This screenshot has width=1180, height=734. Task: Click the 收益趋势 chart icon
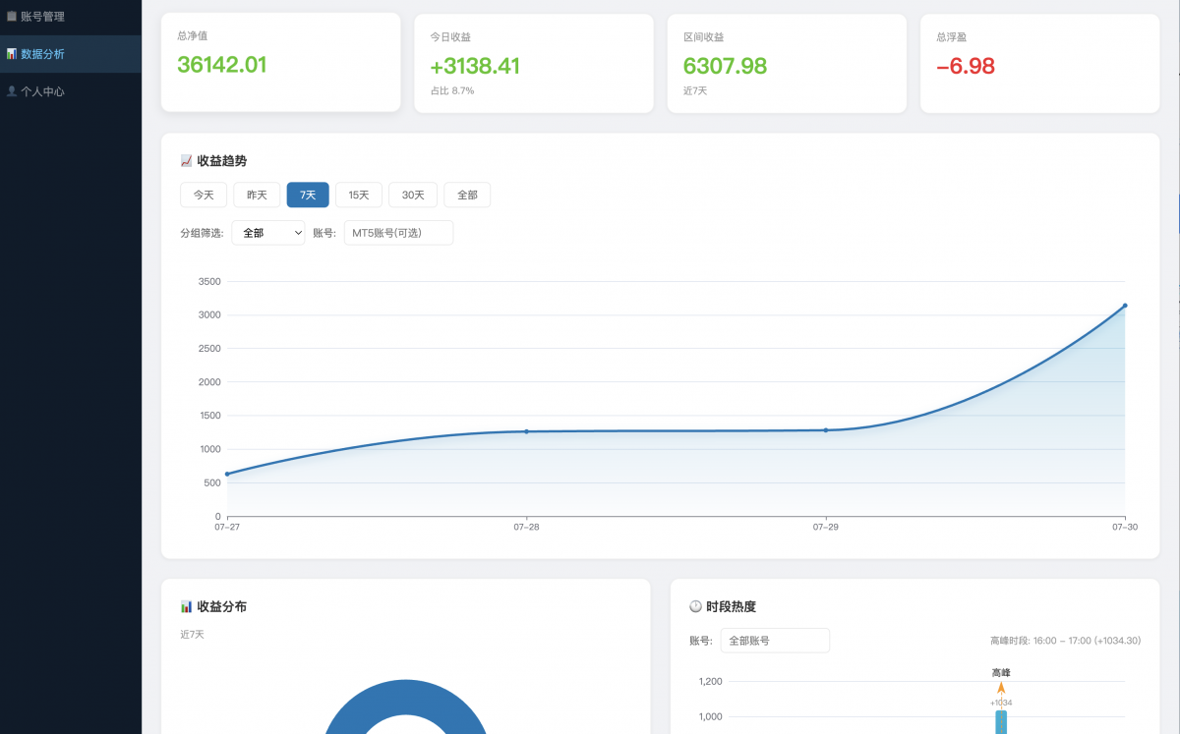coord(187,161)
